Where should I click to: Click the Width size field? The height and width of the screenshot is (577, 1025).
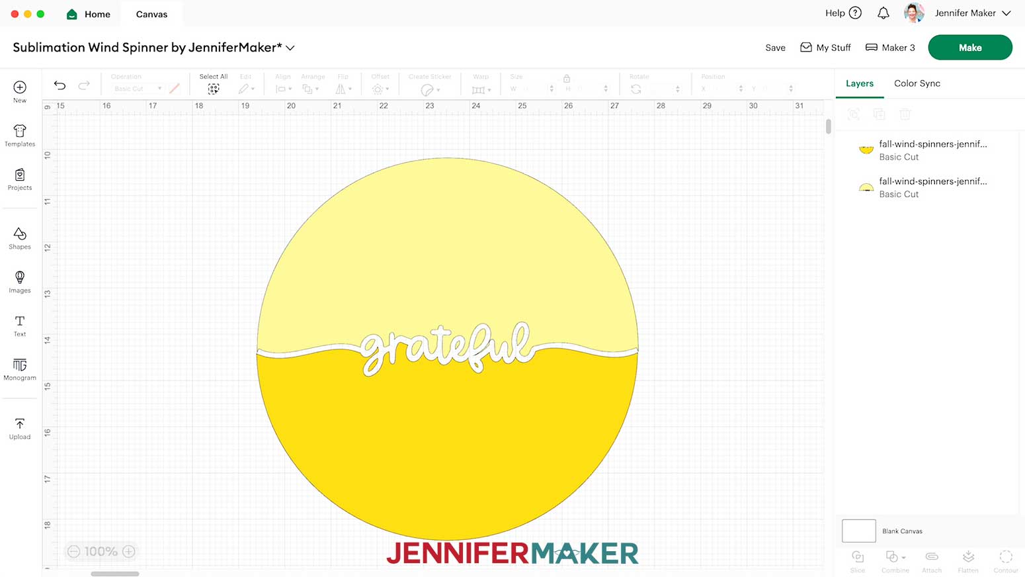coord(532,89)
